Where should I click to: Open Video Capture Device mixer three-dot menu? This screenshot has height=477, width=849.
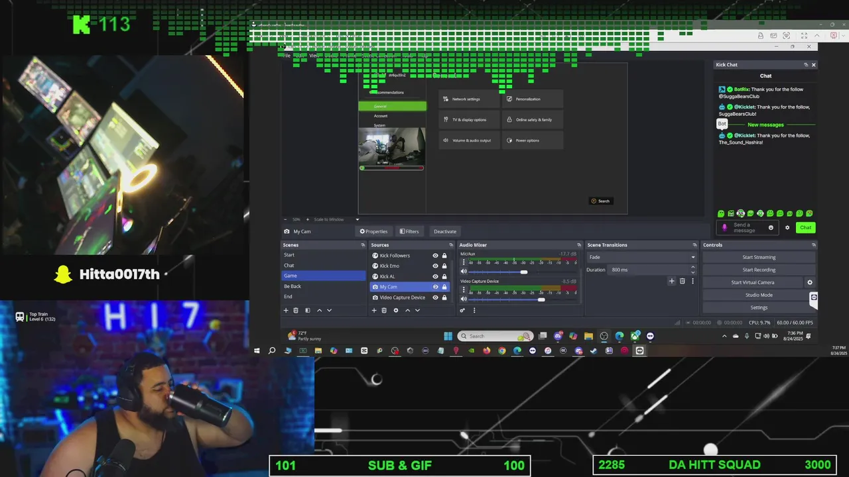pos(464,290)
